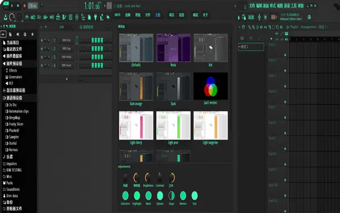The height and width of the screenshot is (213, 340).
Task: Click the Stop transport button
Action: pos(18,6)
